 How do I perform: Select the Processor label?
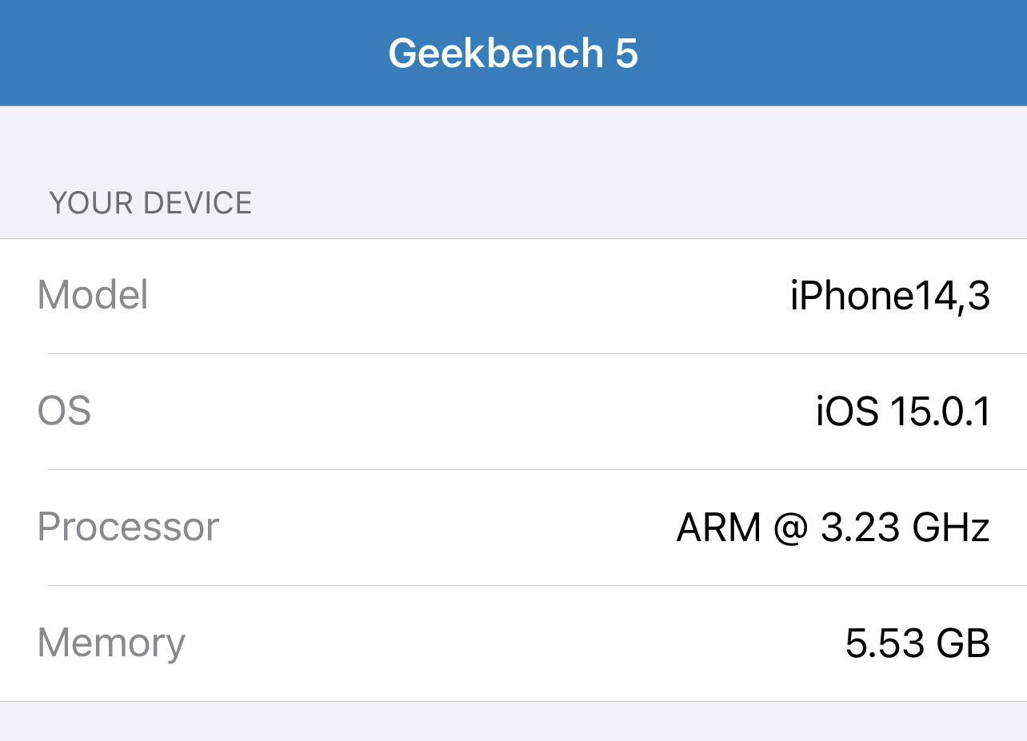pyautogui.click(x=128, y=527)
